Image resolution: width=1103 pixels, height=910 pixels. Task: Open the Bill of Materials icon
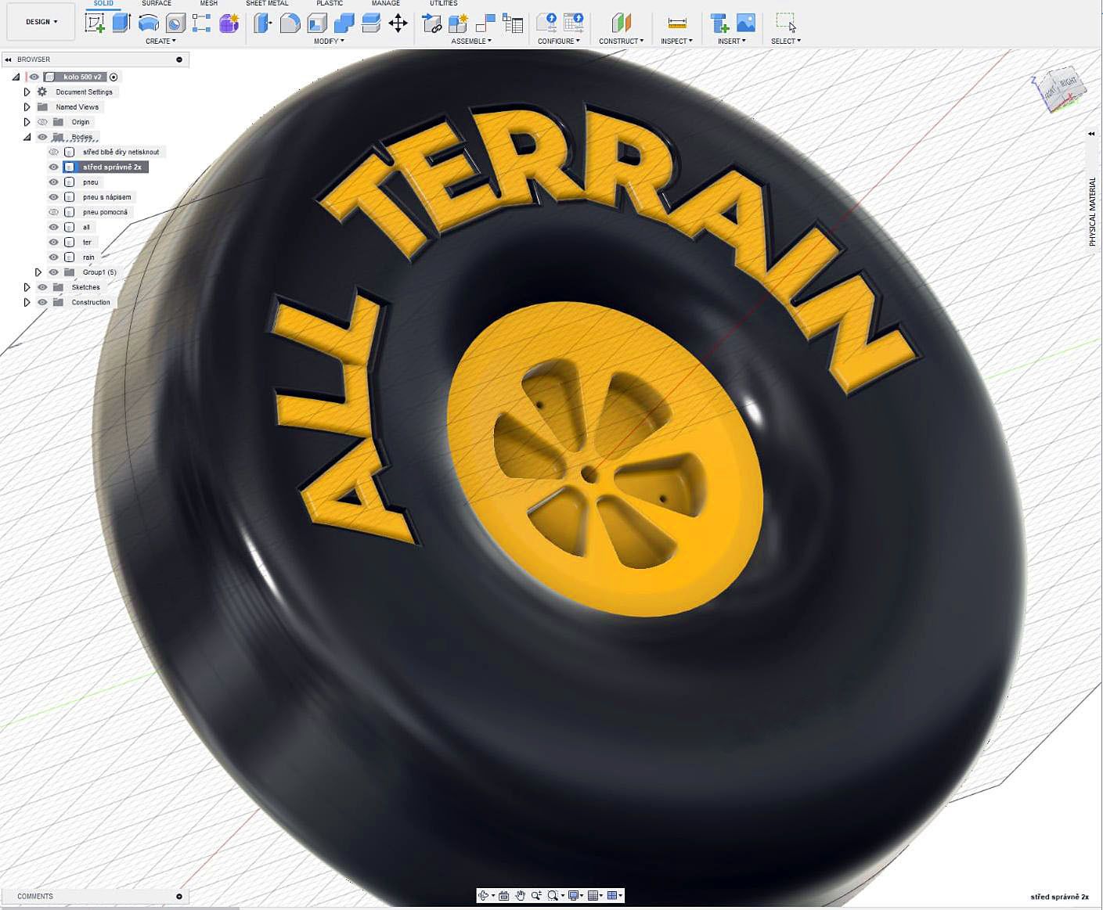click(x=513, y=23)
